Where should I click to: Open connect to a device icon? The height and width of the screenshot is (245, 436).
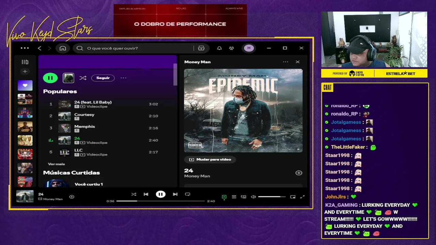[244, 197]
